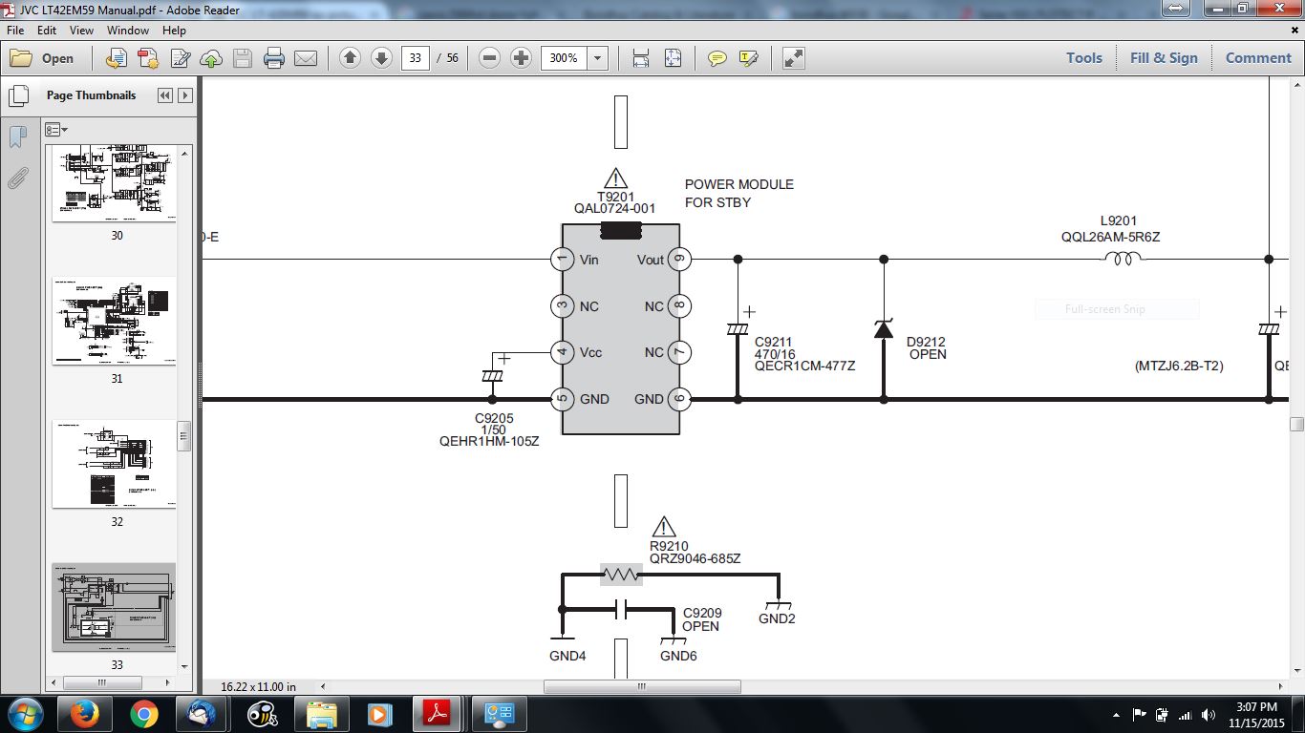Go to the previous page with up arrow
Viewport: 1305px width, 733px height.
pos(350,58)
